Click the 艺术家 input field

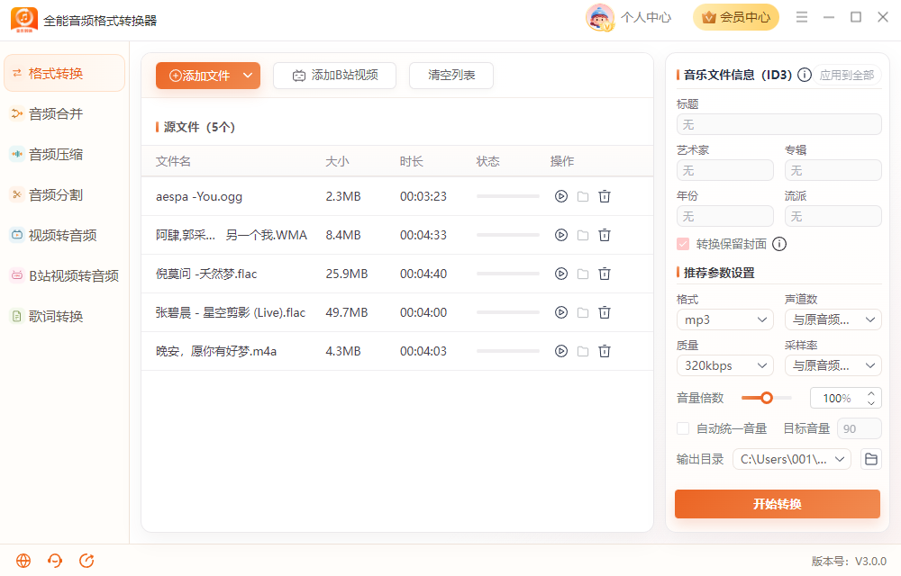[724, 170]
